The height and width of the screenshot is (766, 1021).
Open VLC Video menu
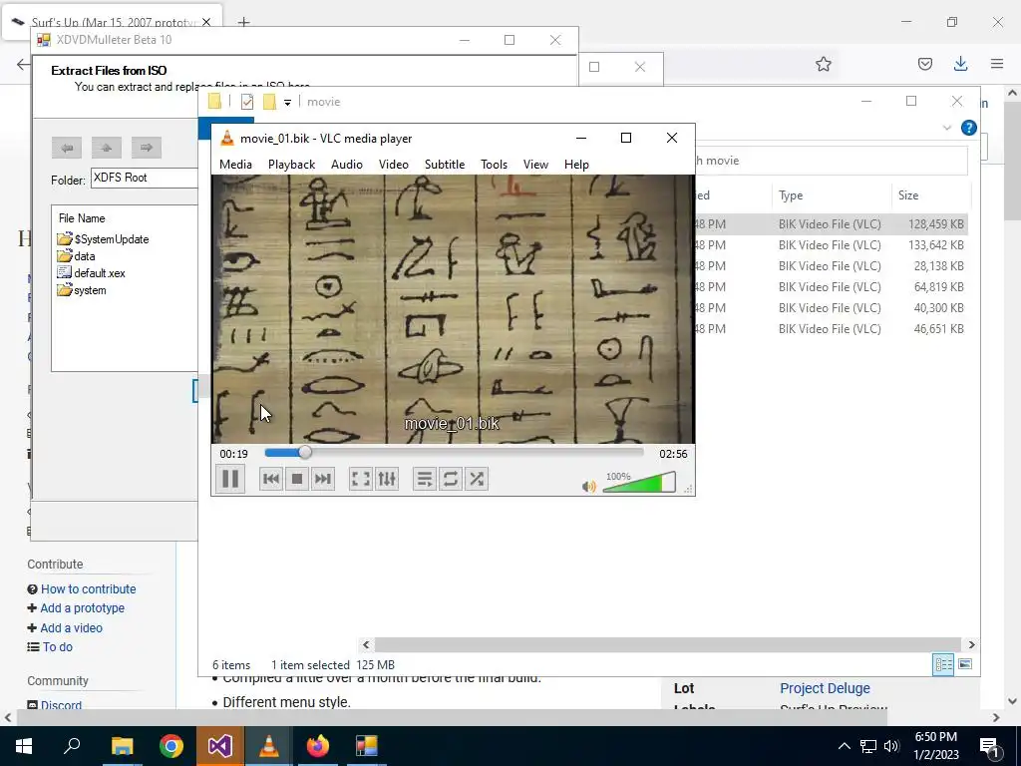click(x=393, y=165)
